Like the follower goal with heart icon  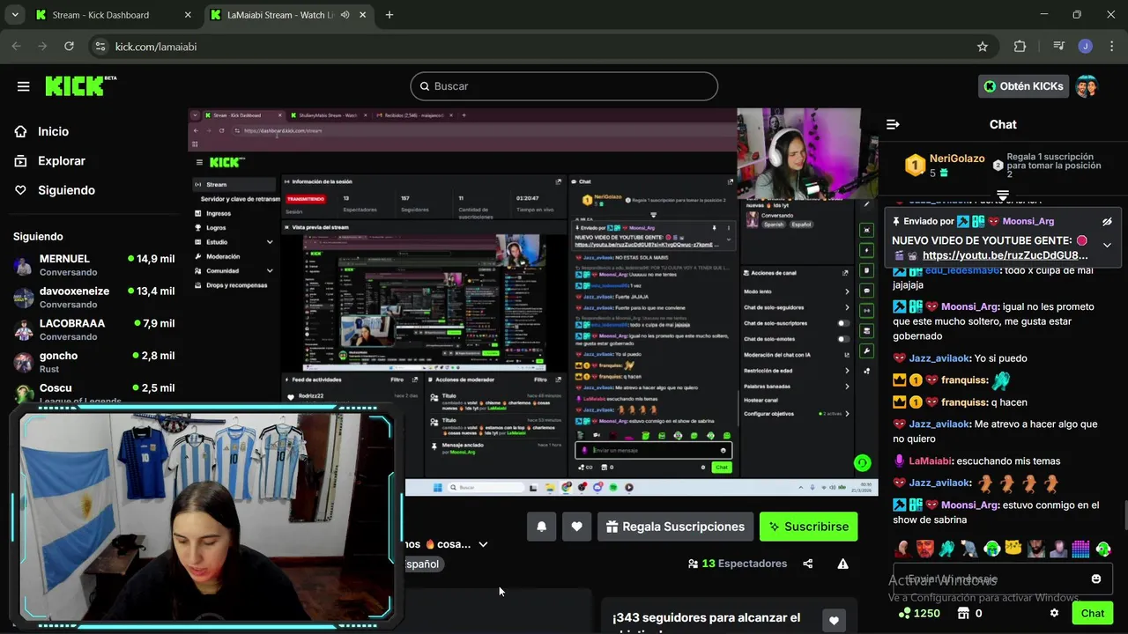(x=834, y=621)
